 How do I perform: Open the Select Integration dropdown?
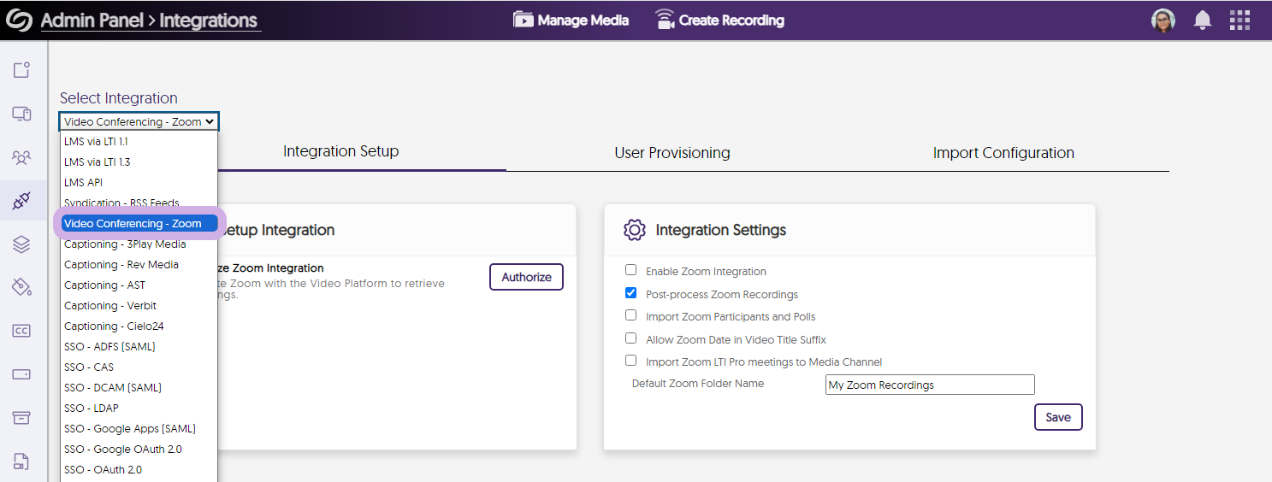(x=139, y=121)
